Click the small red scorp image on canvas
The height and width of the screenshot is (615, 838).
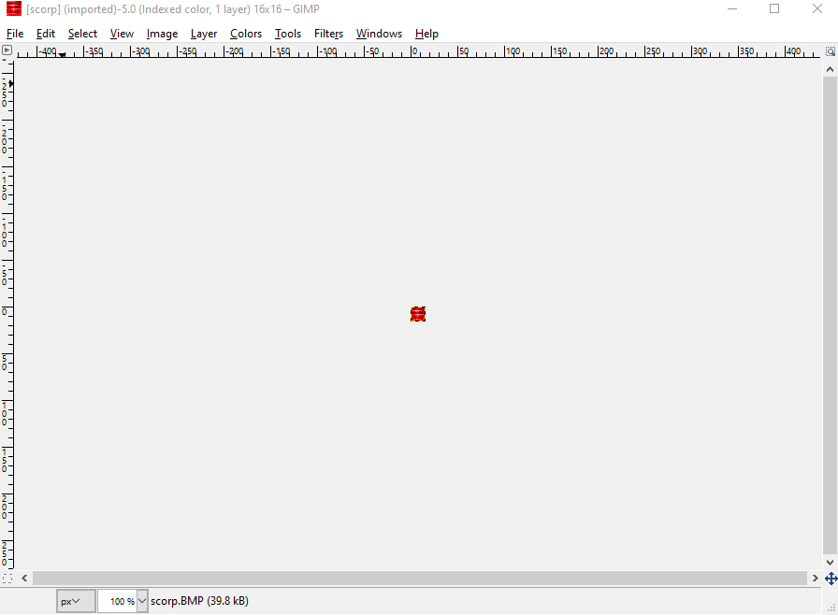418,314
